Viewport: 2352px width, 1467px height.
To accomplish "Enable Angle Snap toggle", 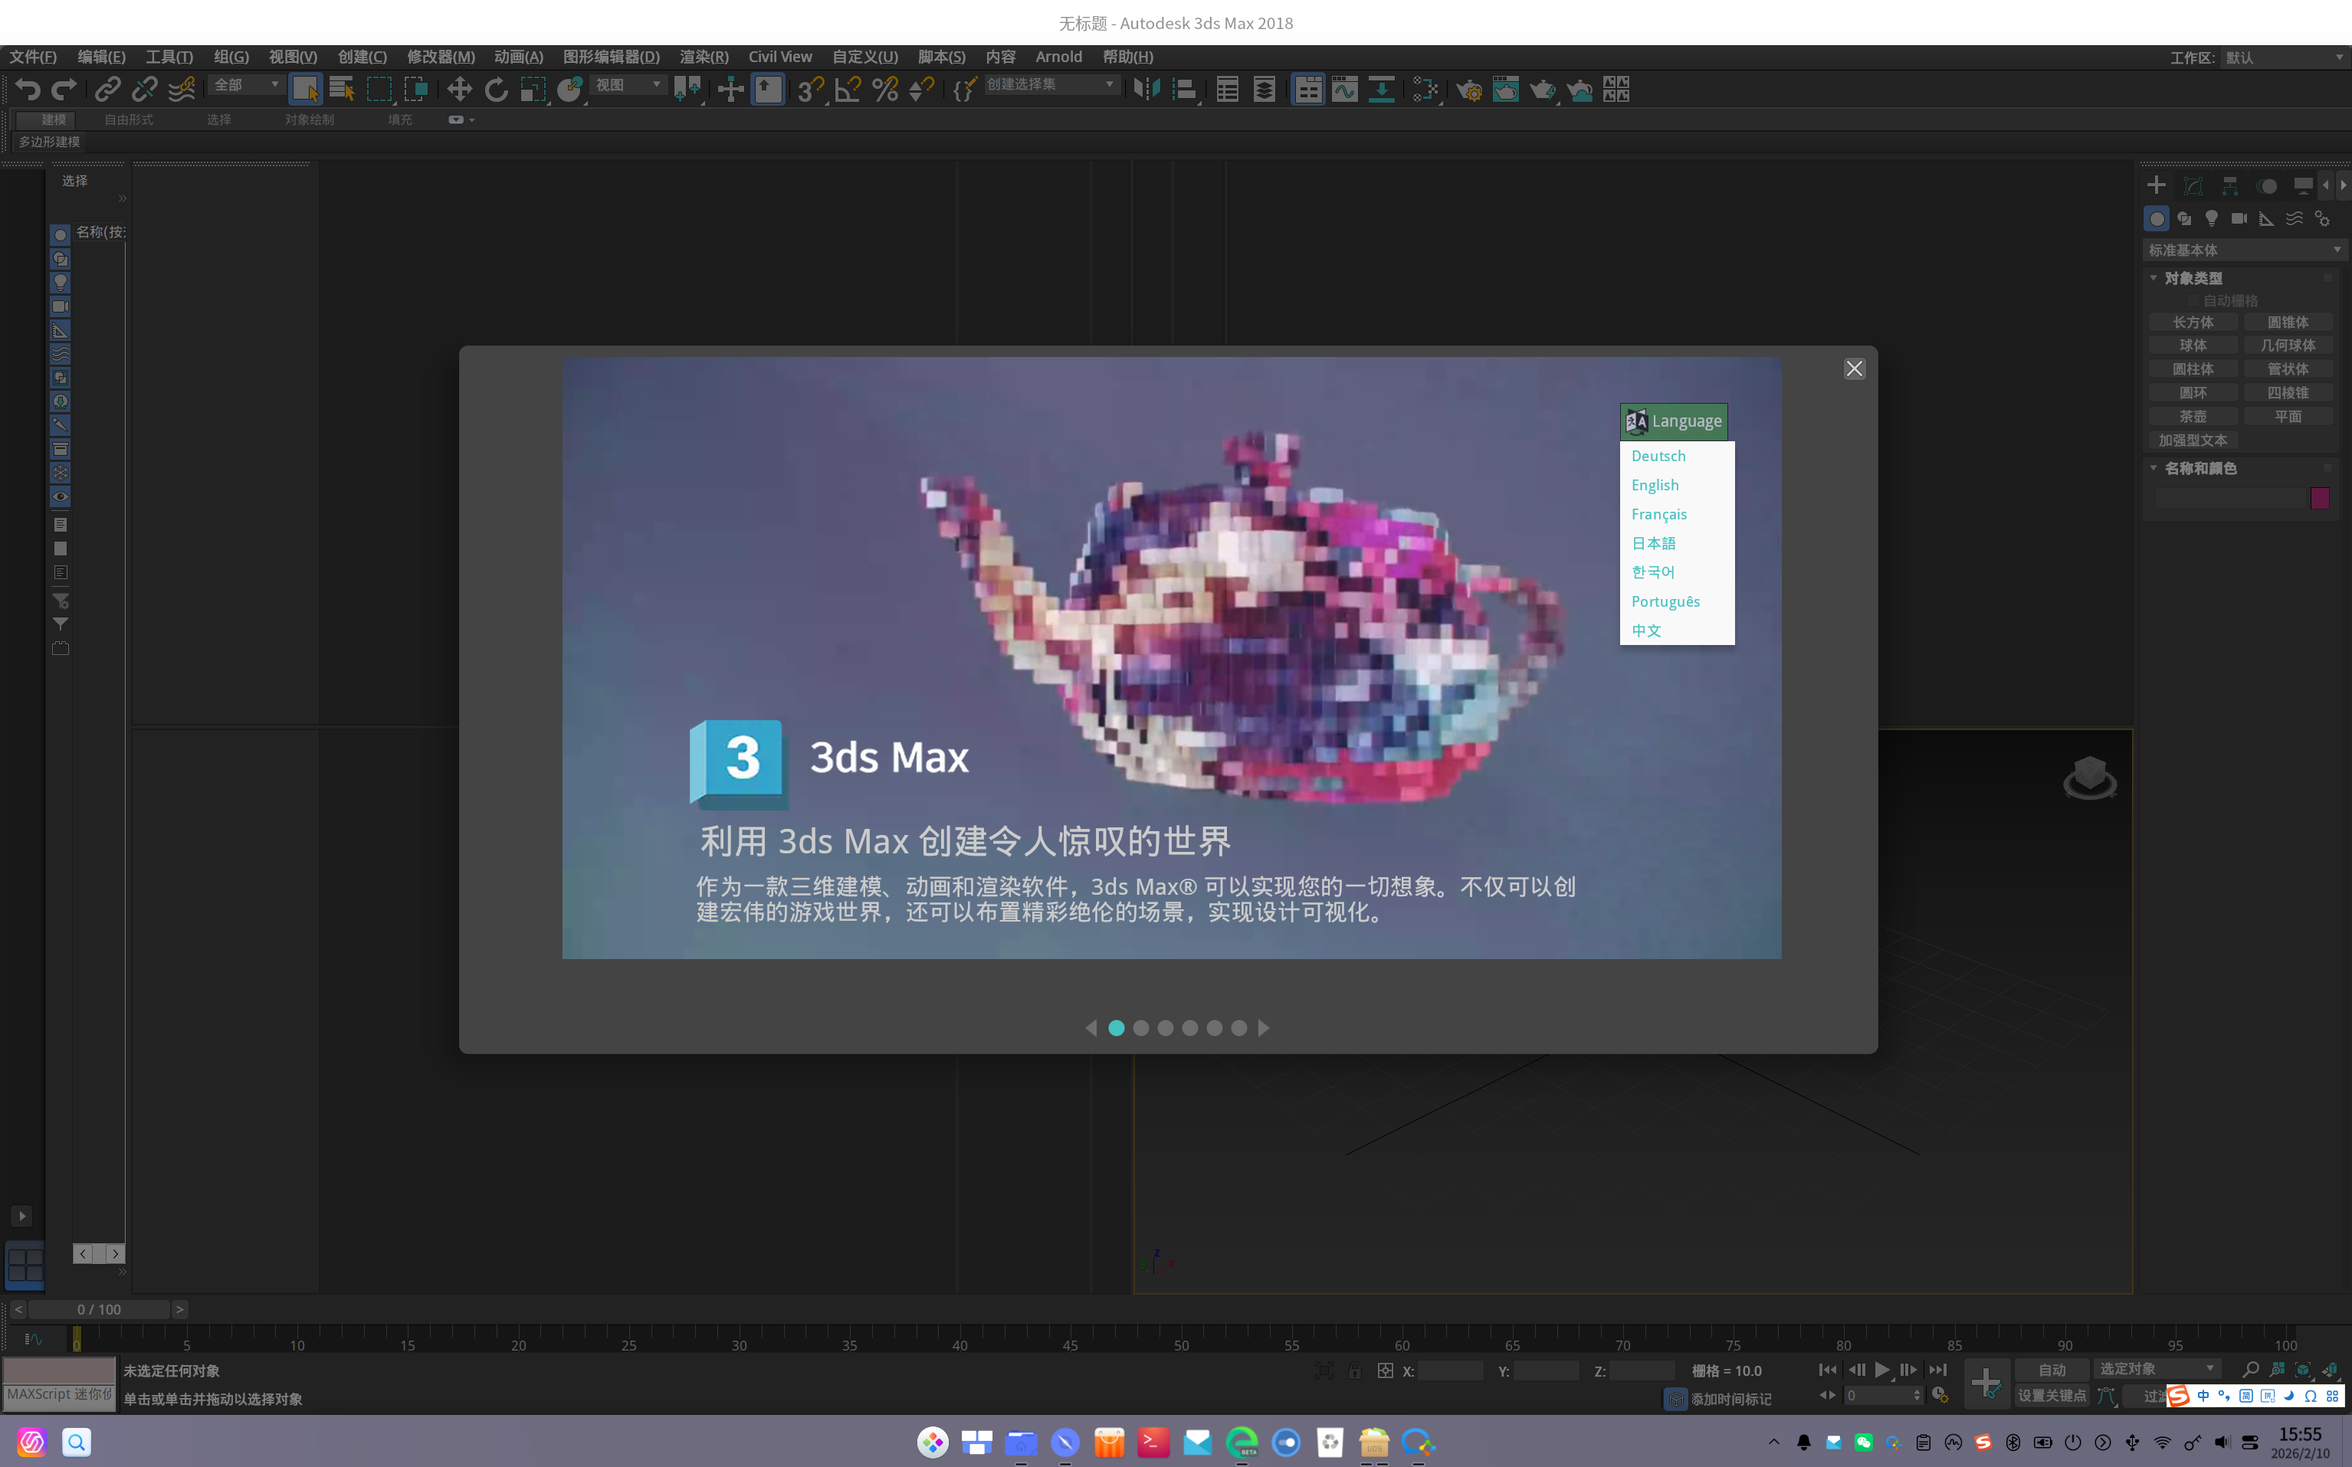I will point(846,90).
